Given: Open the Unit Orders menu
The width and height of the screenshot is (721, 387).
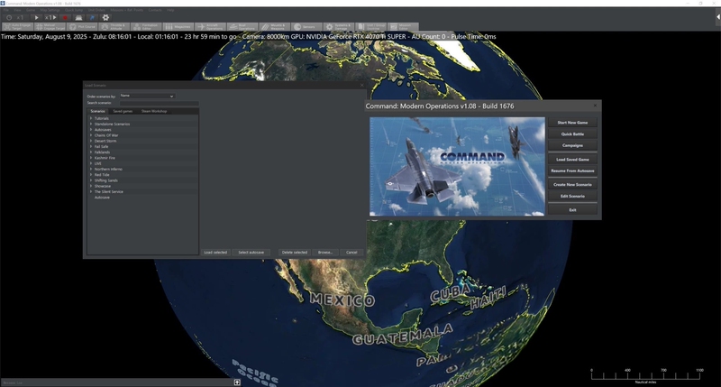Looking at the screenshot, I should [x=96, y=10].
